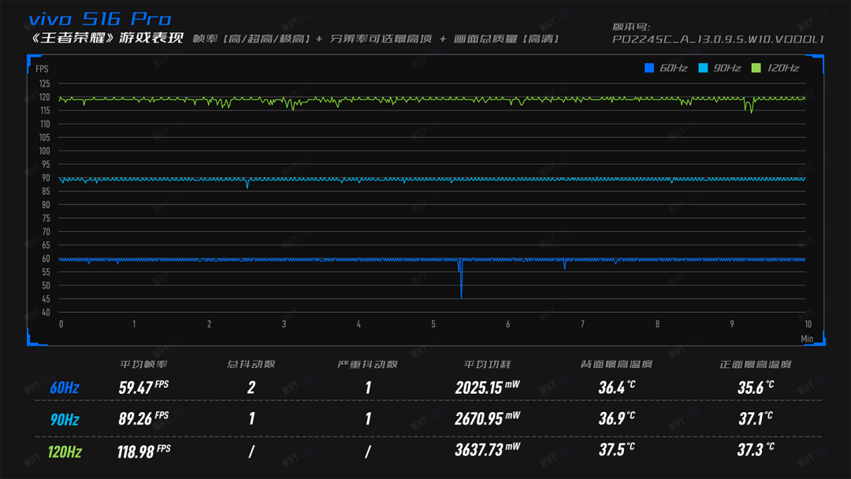Click the 120Hz line's dip after minute 9
The width and height of the screenshot is (851, 479).
(x=751, y=106)
